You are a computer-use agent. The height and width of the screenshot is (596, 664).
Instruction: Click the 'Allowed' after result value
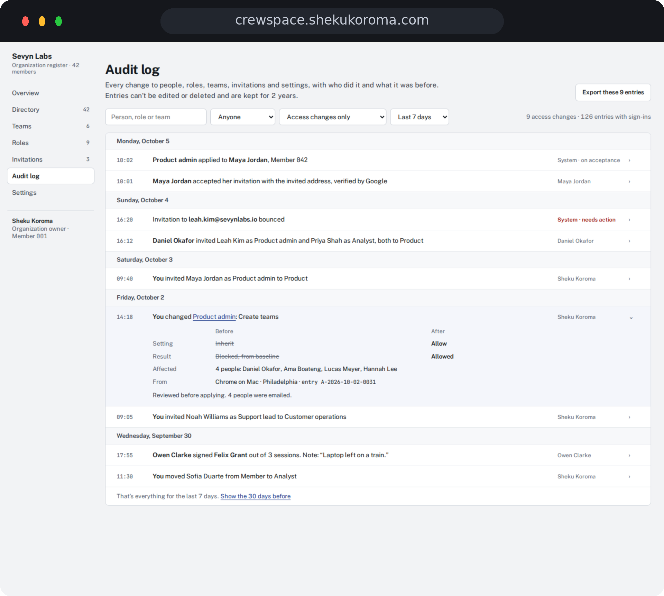click(x=442, y=356)
